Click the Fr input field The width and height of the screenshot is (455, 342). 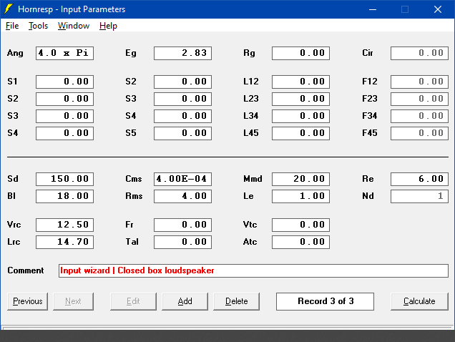[183, 225]
